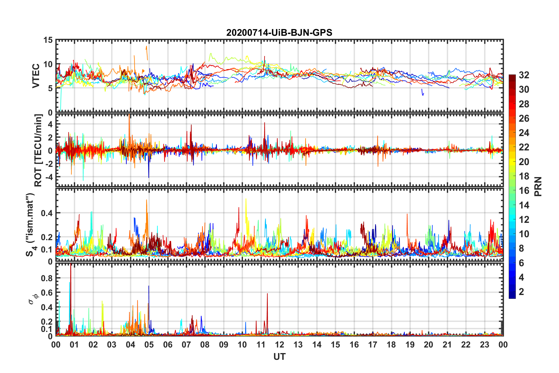559x373 pixels.
Task: Click inside the sigma-phi plot panel
Action: (x=279, y=299)
